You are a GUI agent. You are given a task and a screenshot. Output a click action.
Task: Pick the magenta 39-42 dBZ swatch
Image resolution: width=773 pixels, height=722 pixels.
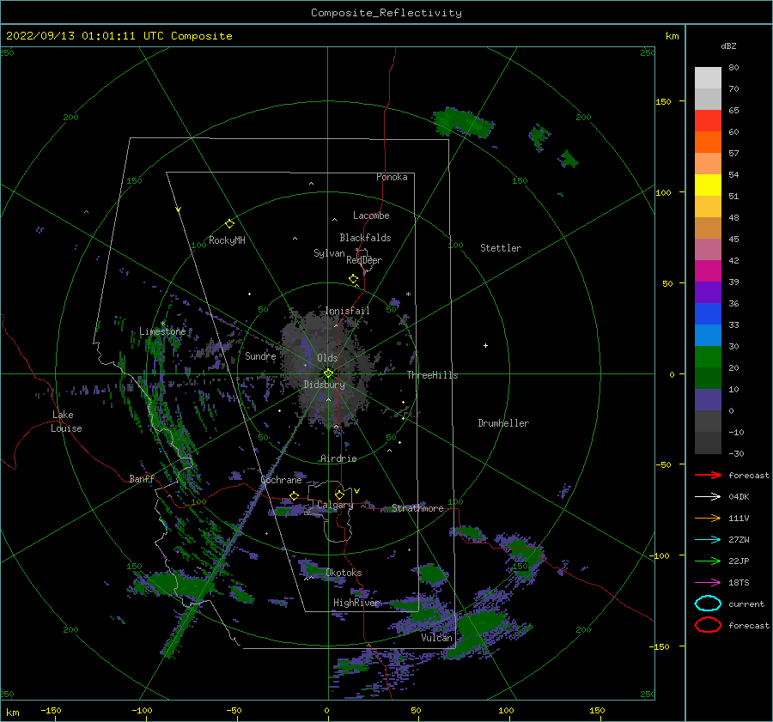(x=708, y=271)
